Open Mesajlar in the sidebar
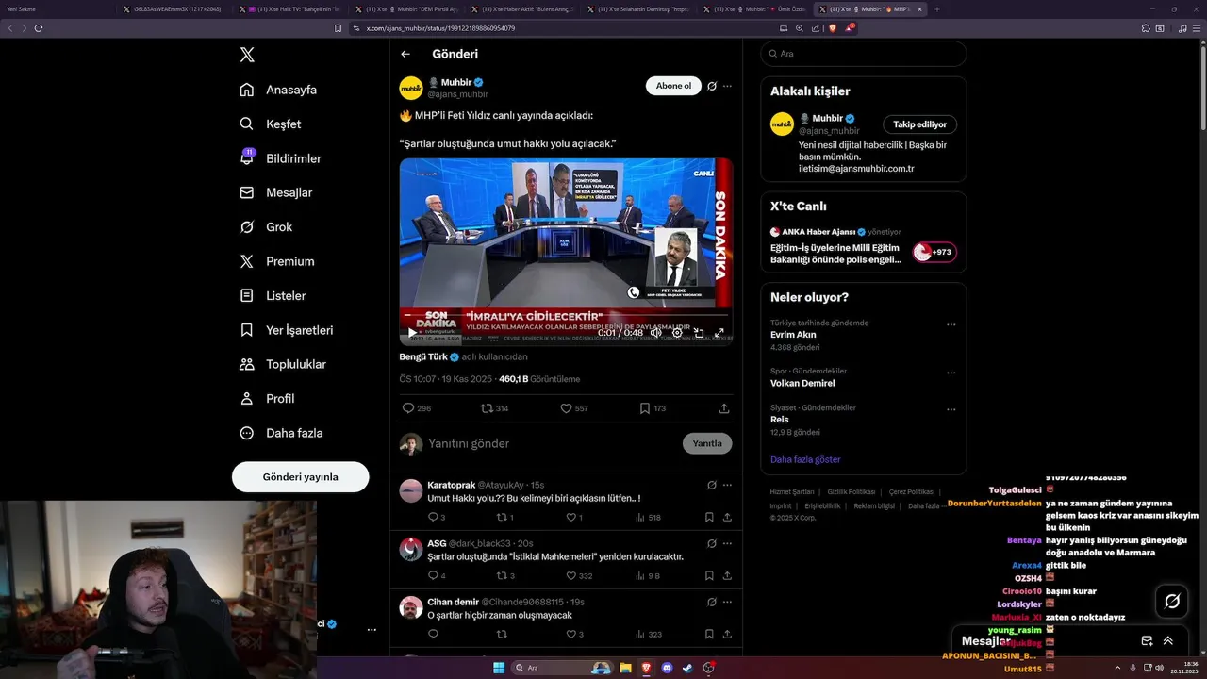Image resolution: width=1207 pixels, height=679 pixels. pyautogui.click(x=276, y=192)
